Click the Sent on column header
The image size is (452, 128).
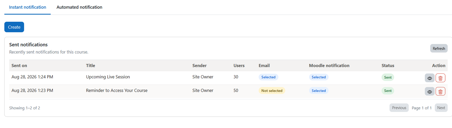pyautogui.click(x=19, y=66)
